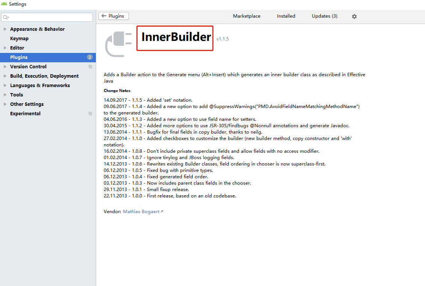Click the settings search field
Image resolution: width=425 pixels, height=286 pixels.
[x=47, y=17]
